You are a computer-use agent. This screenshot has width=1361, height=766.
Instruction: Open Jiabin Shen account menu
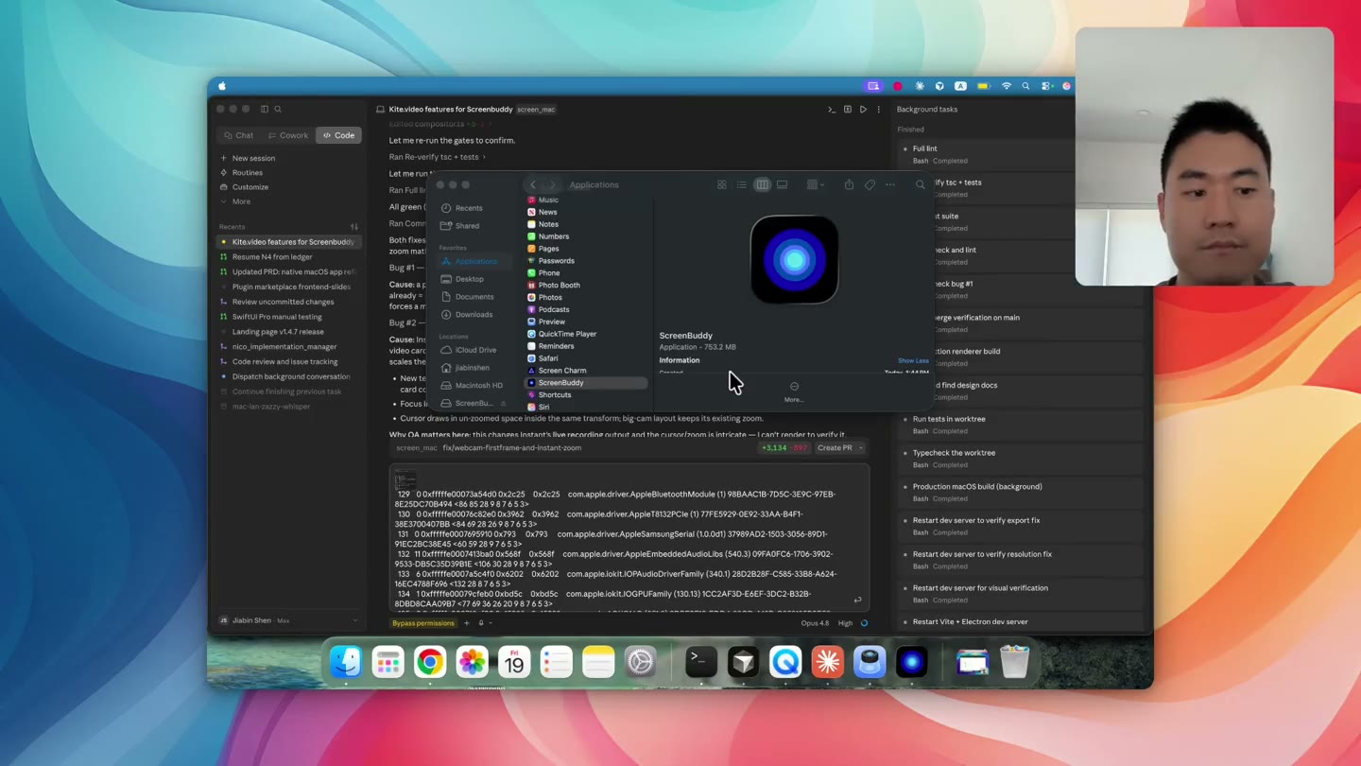[x=288, y=620]
